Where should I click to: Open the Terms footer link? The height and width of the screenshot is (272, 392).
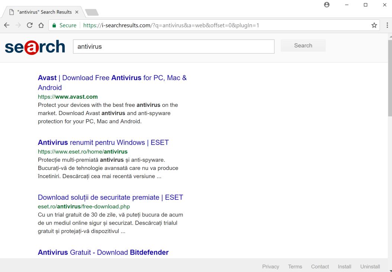tap(295, 266)
